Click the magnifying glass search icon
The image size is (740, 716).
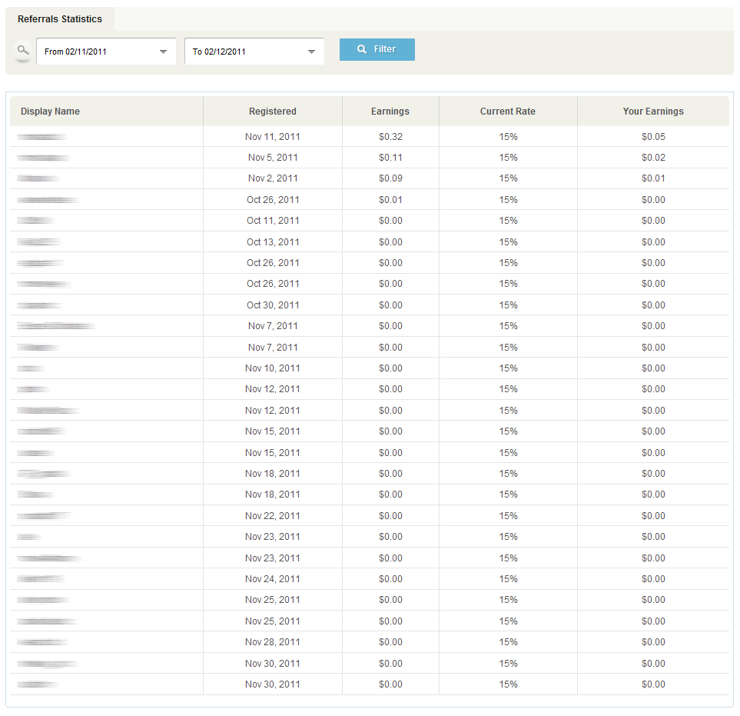24,51
